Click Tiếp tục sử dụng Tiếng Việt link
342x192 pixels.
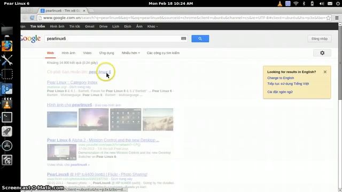click(288, 84)
